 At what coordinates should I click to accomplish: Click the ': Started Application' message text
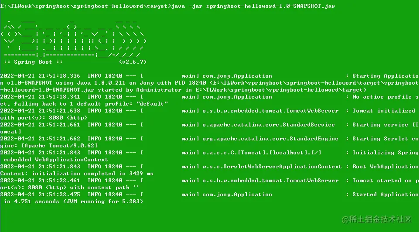(382, 194)
